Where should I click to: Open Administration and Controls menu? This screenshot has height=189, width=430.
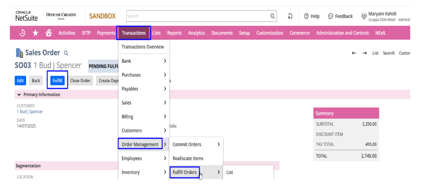(x=343, y=33)
